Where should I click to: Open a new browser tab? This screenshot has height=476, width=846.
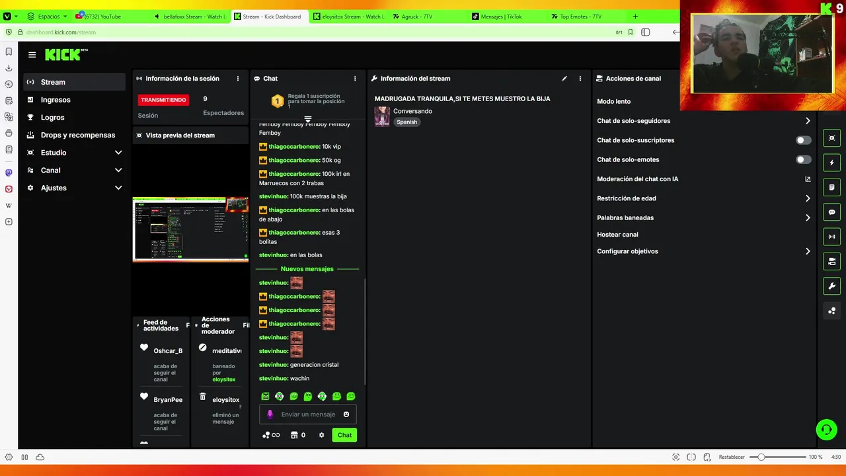(635, 17)
